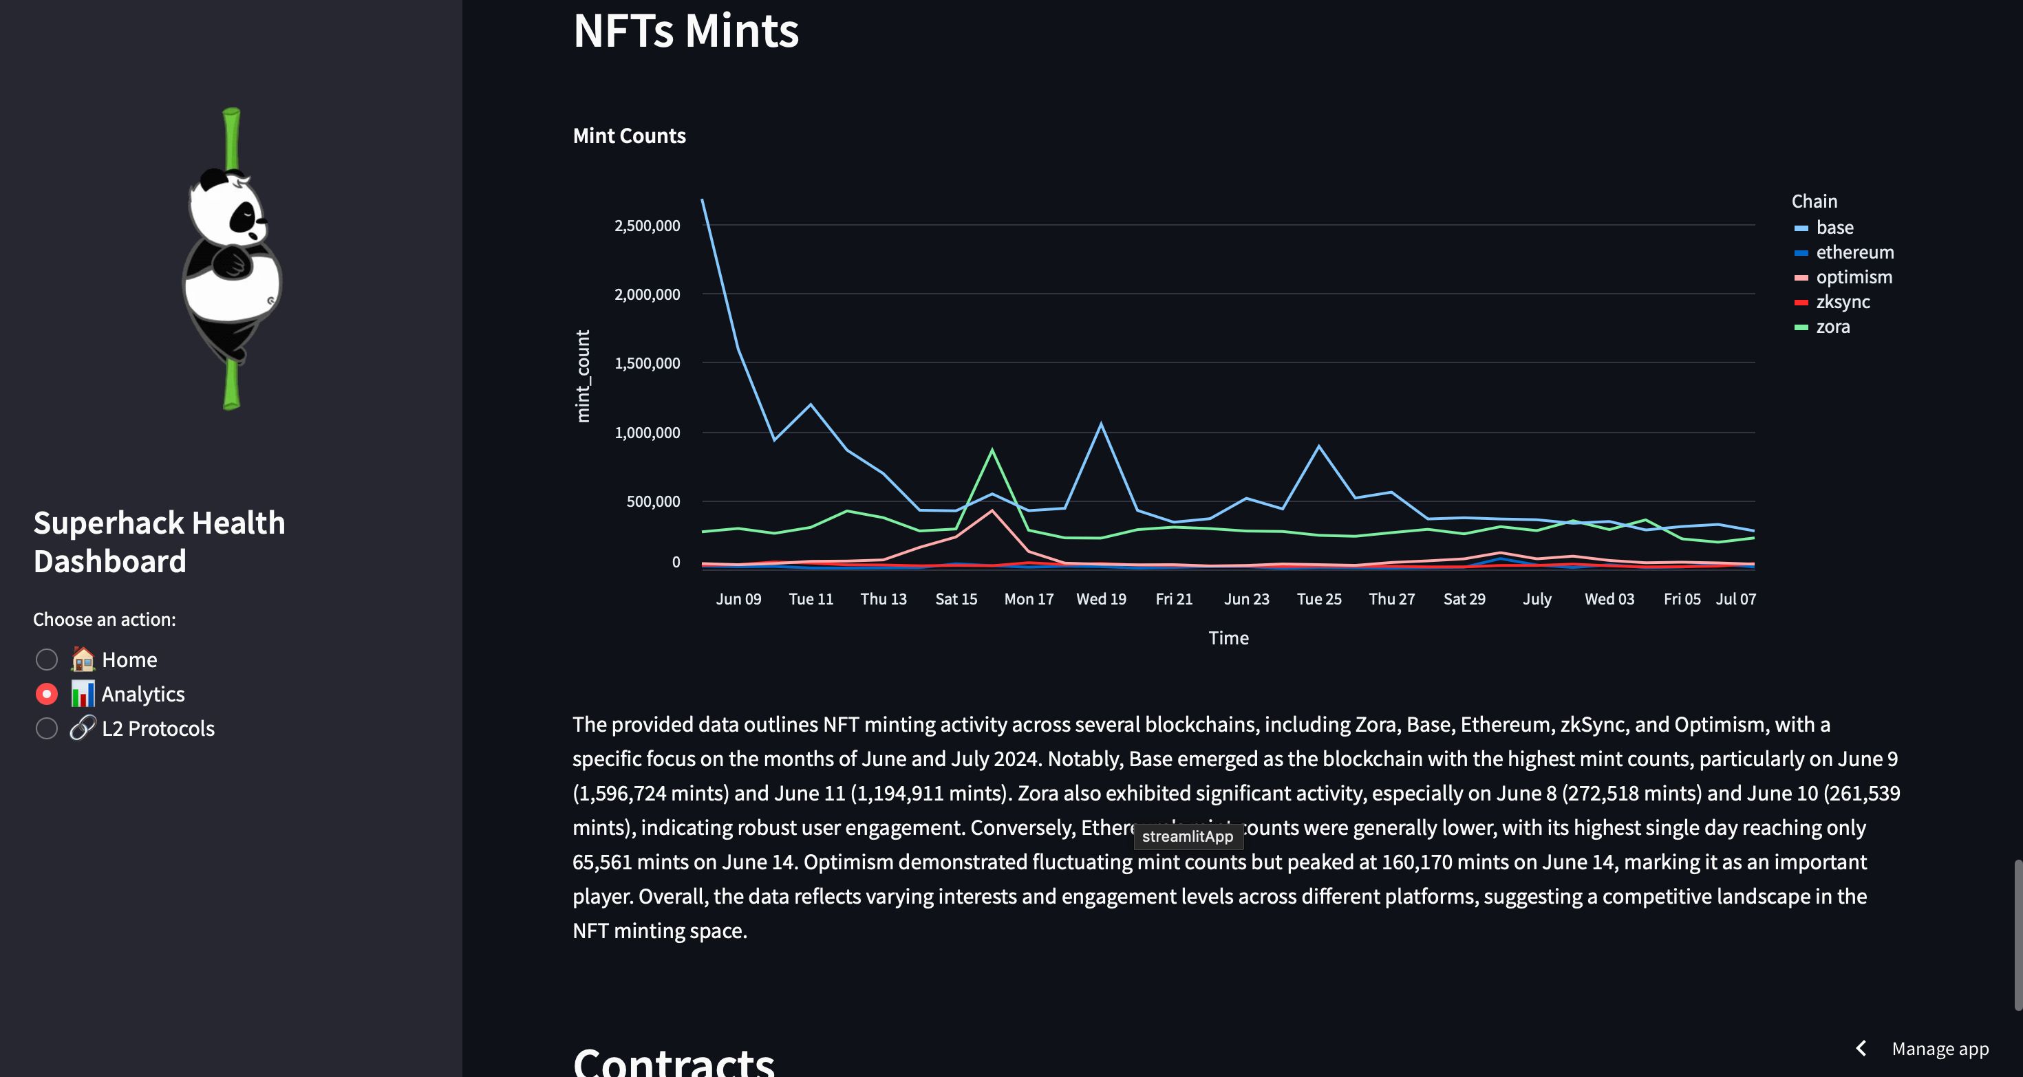The width and height of the screenshot is (2023, 1077).
Task: Click the 'zksync' legend label
Action: [1843, 301]
